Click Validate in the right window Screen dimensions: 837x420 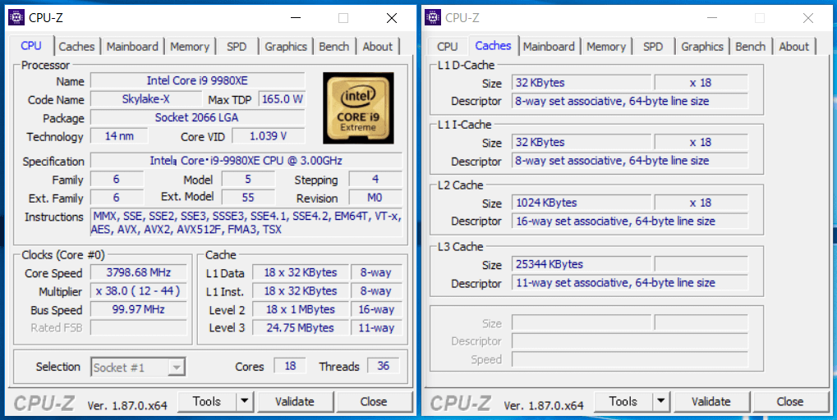pos(711,401)
